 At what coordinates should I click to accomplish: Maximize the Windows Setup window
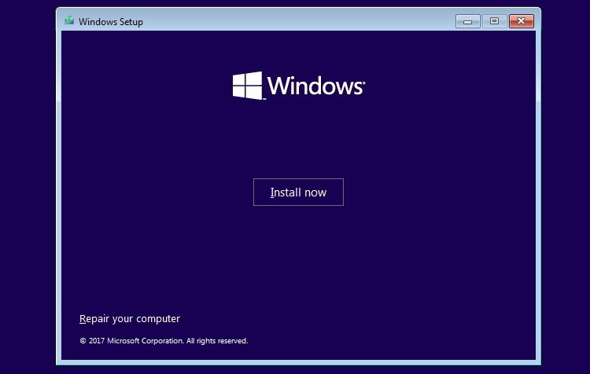click(x=494, y=21)
